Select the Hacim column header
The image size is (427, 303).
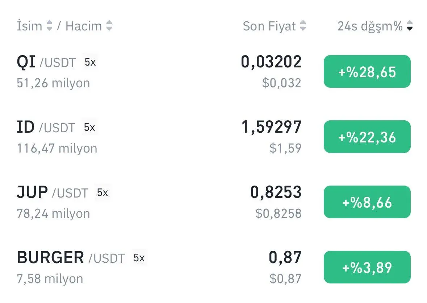[x=84, y=26]
